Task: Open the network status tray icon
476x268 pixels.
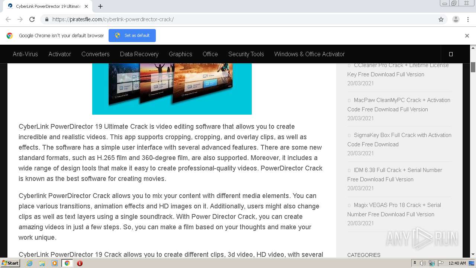Action: [x=432, y=263]
